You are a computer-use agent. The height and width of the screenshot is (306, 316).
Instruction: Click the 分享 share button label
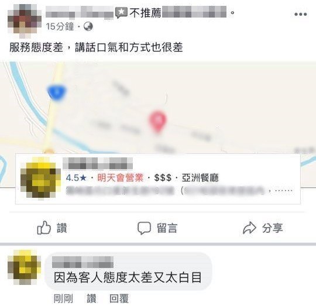click(273, 228)
